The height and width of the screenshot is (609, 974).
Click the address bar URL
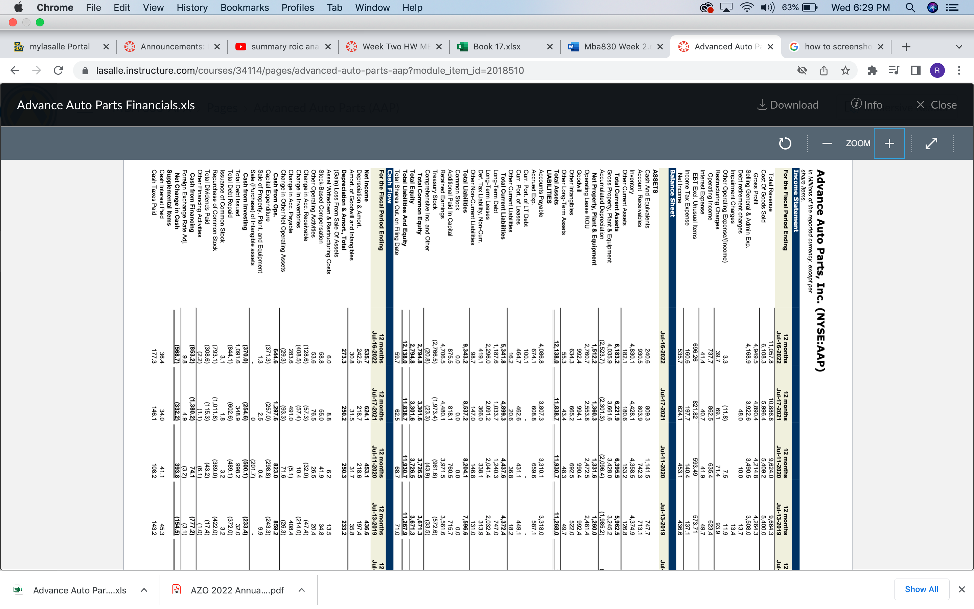point(310,70)
